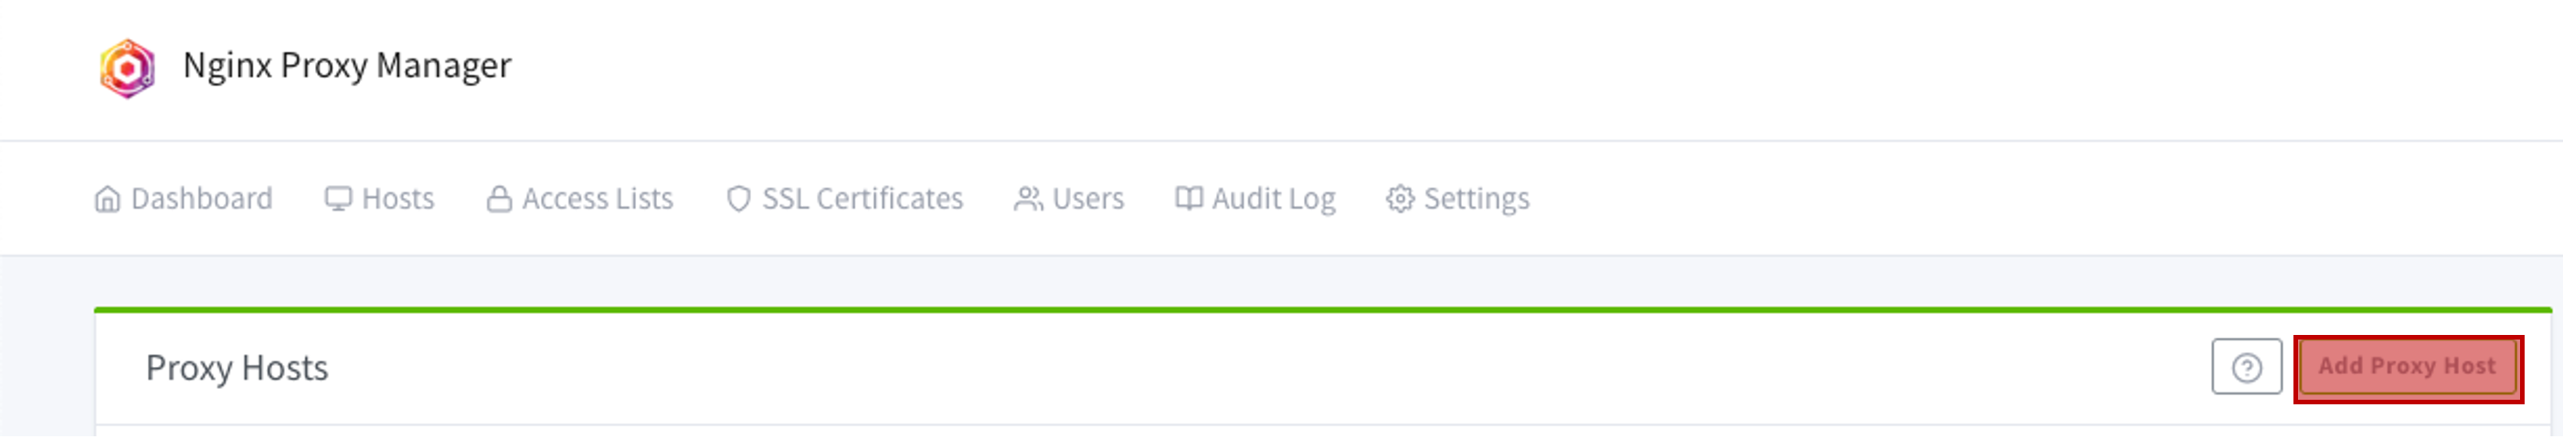Click the people icon beside Users
This screenshot has height=439, width=2563.
point(1029,199)
